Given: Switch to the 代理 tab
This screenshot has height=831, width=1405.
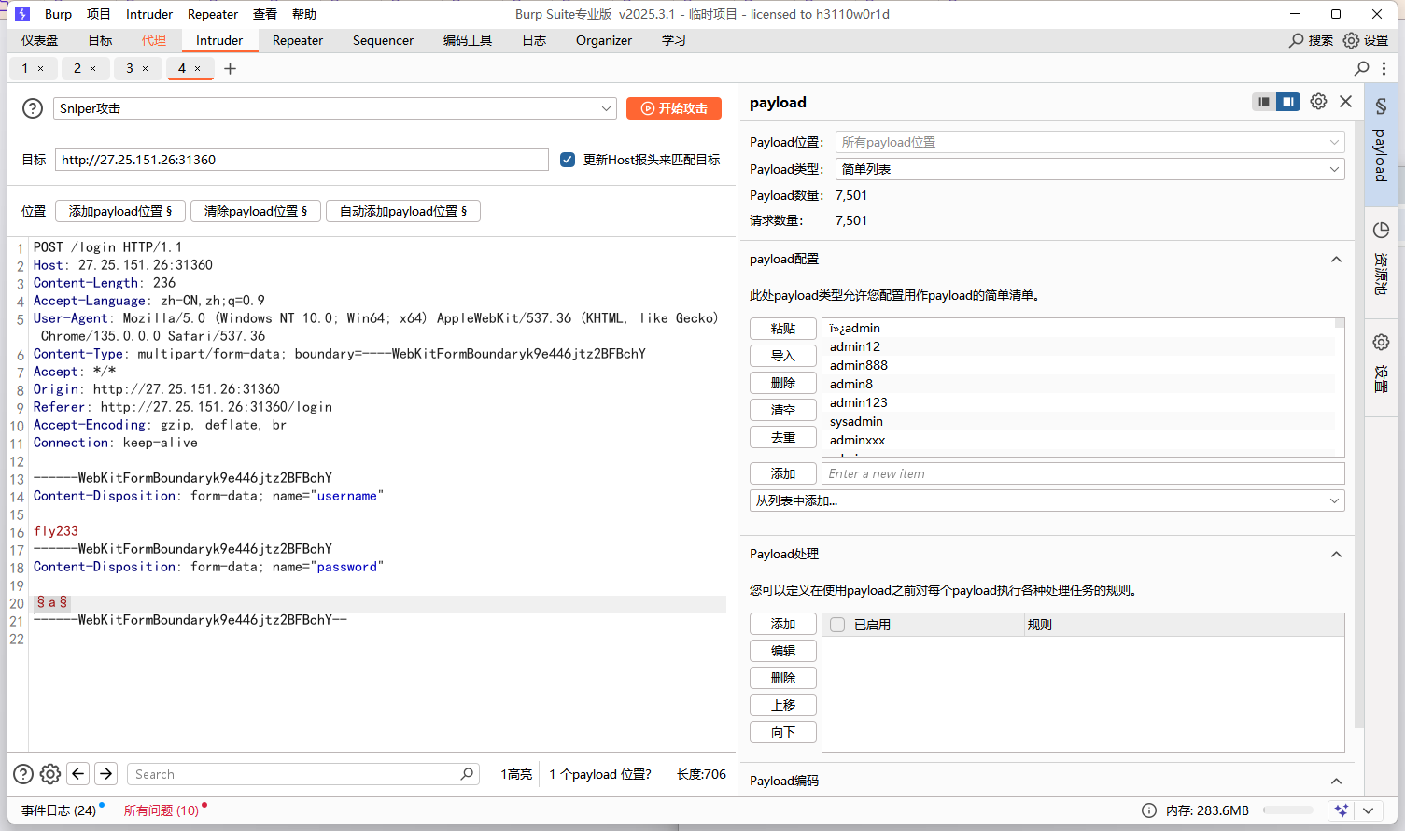Looking at the screenshot, I should pos(154,40).
